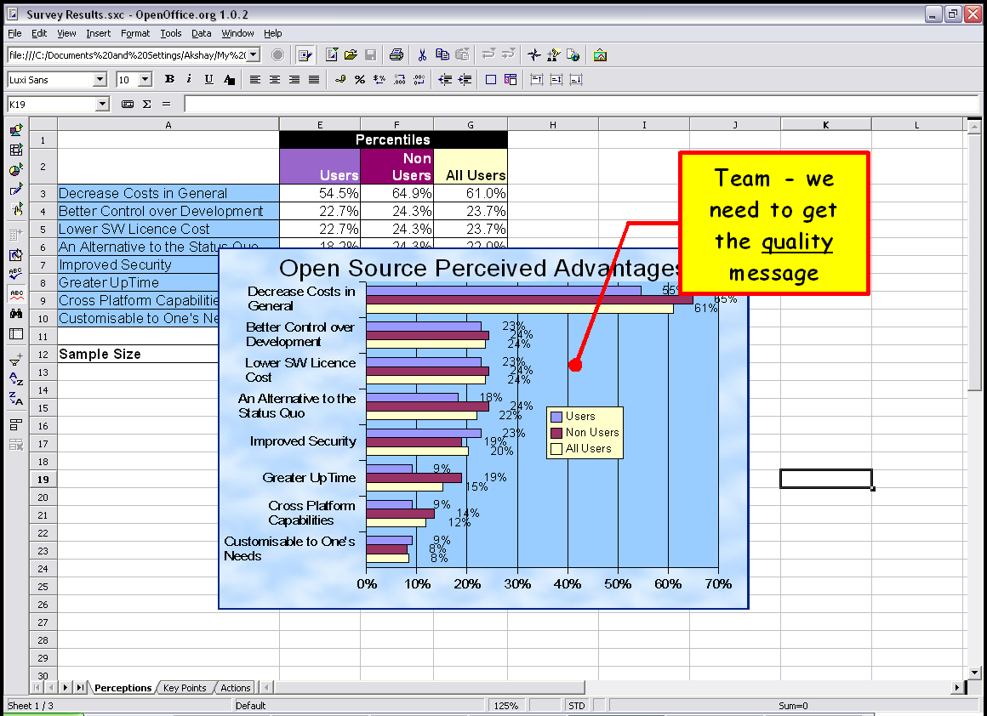Click the Sort Ascending A-Z icon
This screenshot has height=716, width=987.
15,379
